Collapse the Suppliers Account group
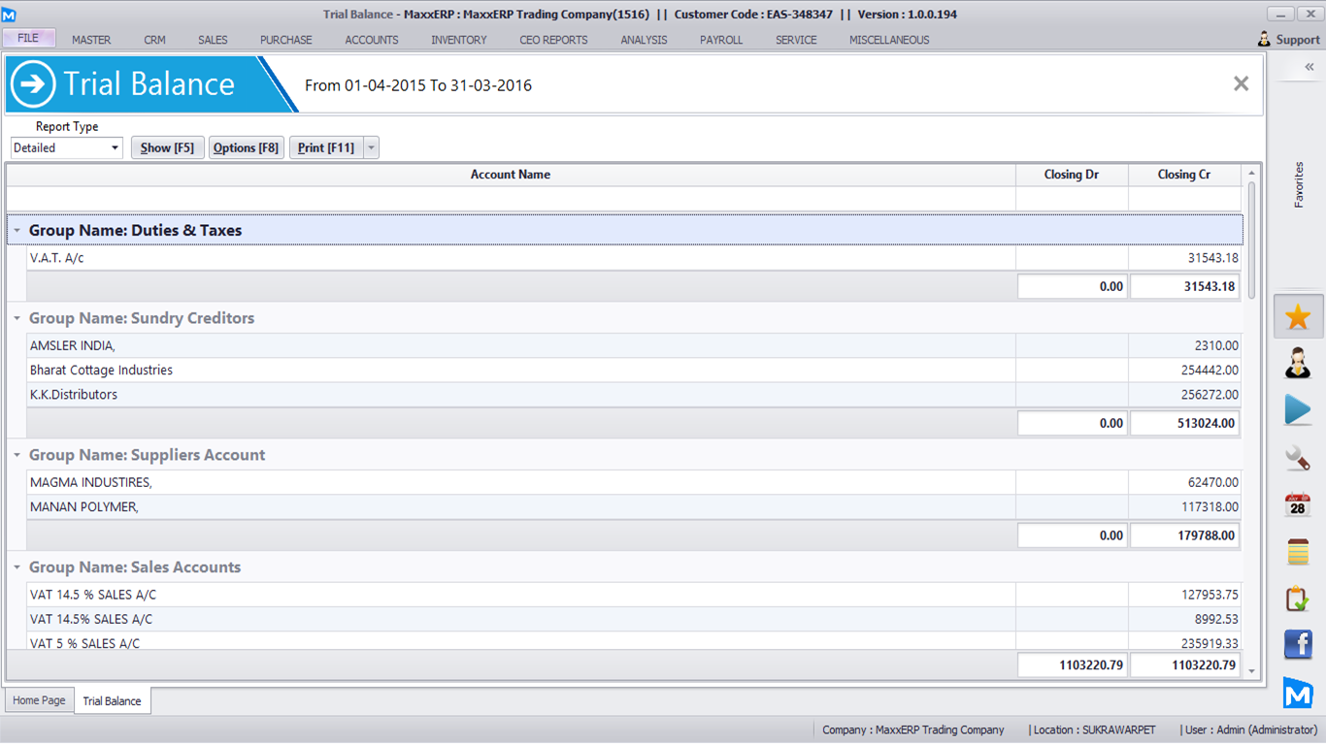1326x745 pixels. point(17,455)
